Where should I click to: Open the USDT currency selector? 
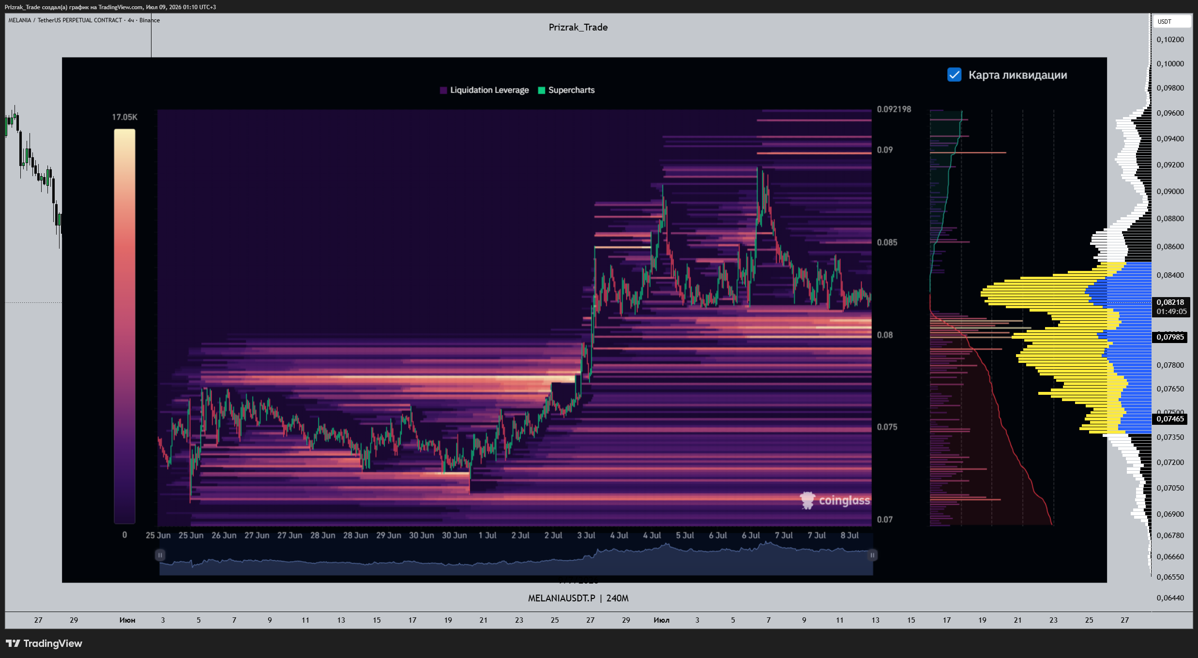click(1173, 21)
